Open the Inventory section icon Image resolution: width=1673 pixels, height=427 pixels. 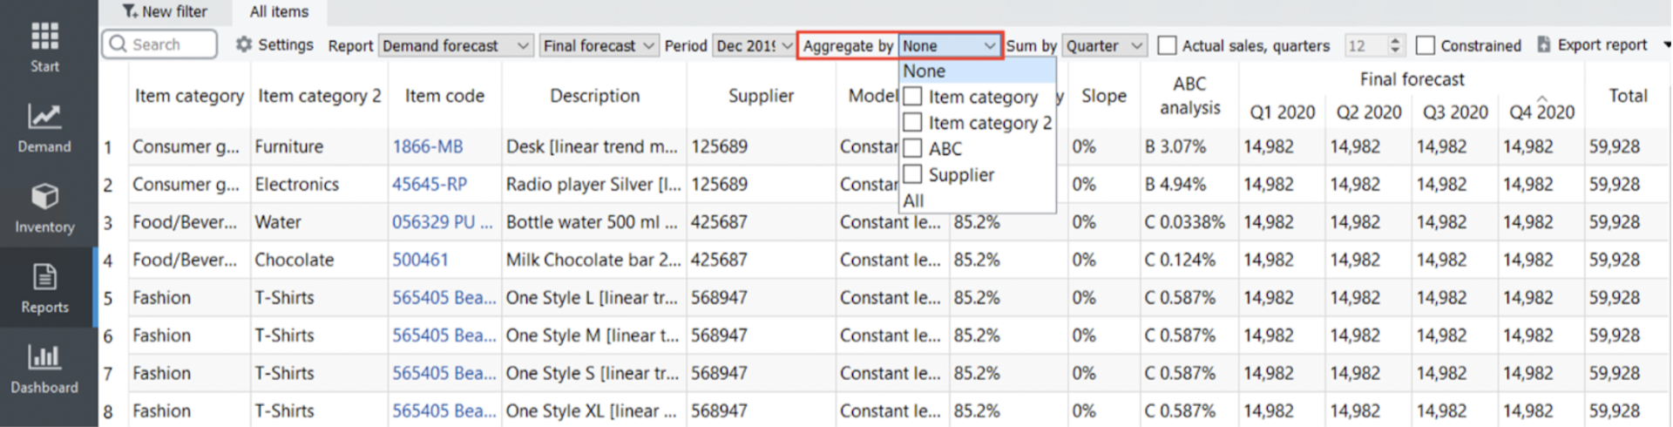tap(44, 198)
